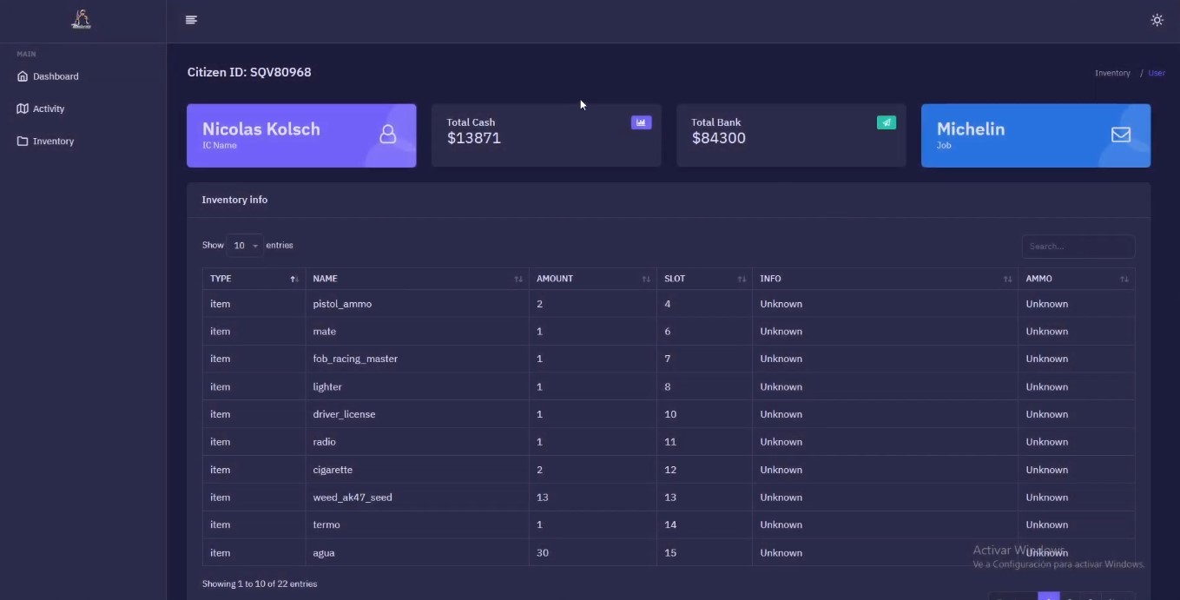Toggle the sidebar hamburger menu icon
The image size is (1180, 600).
click(191, 20)
